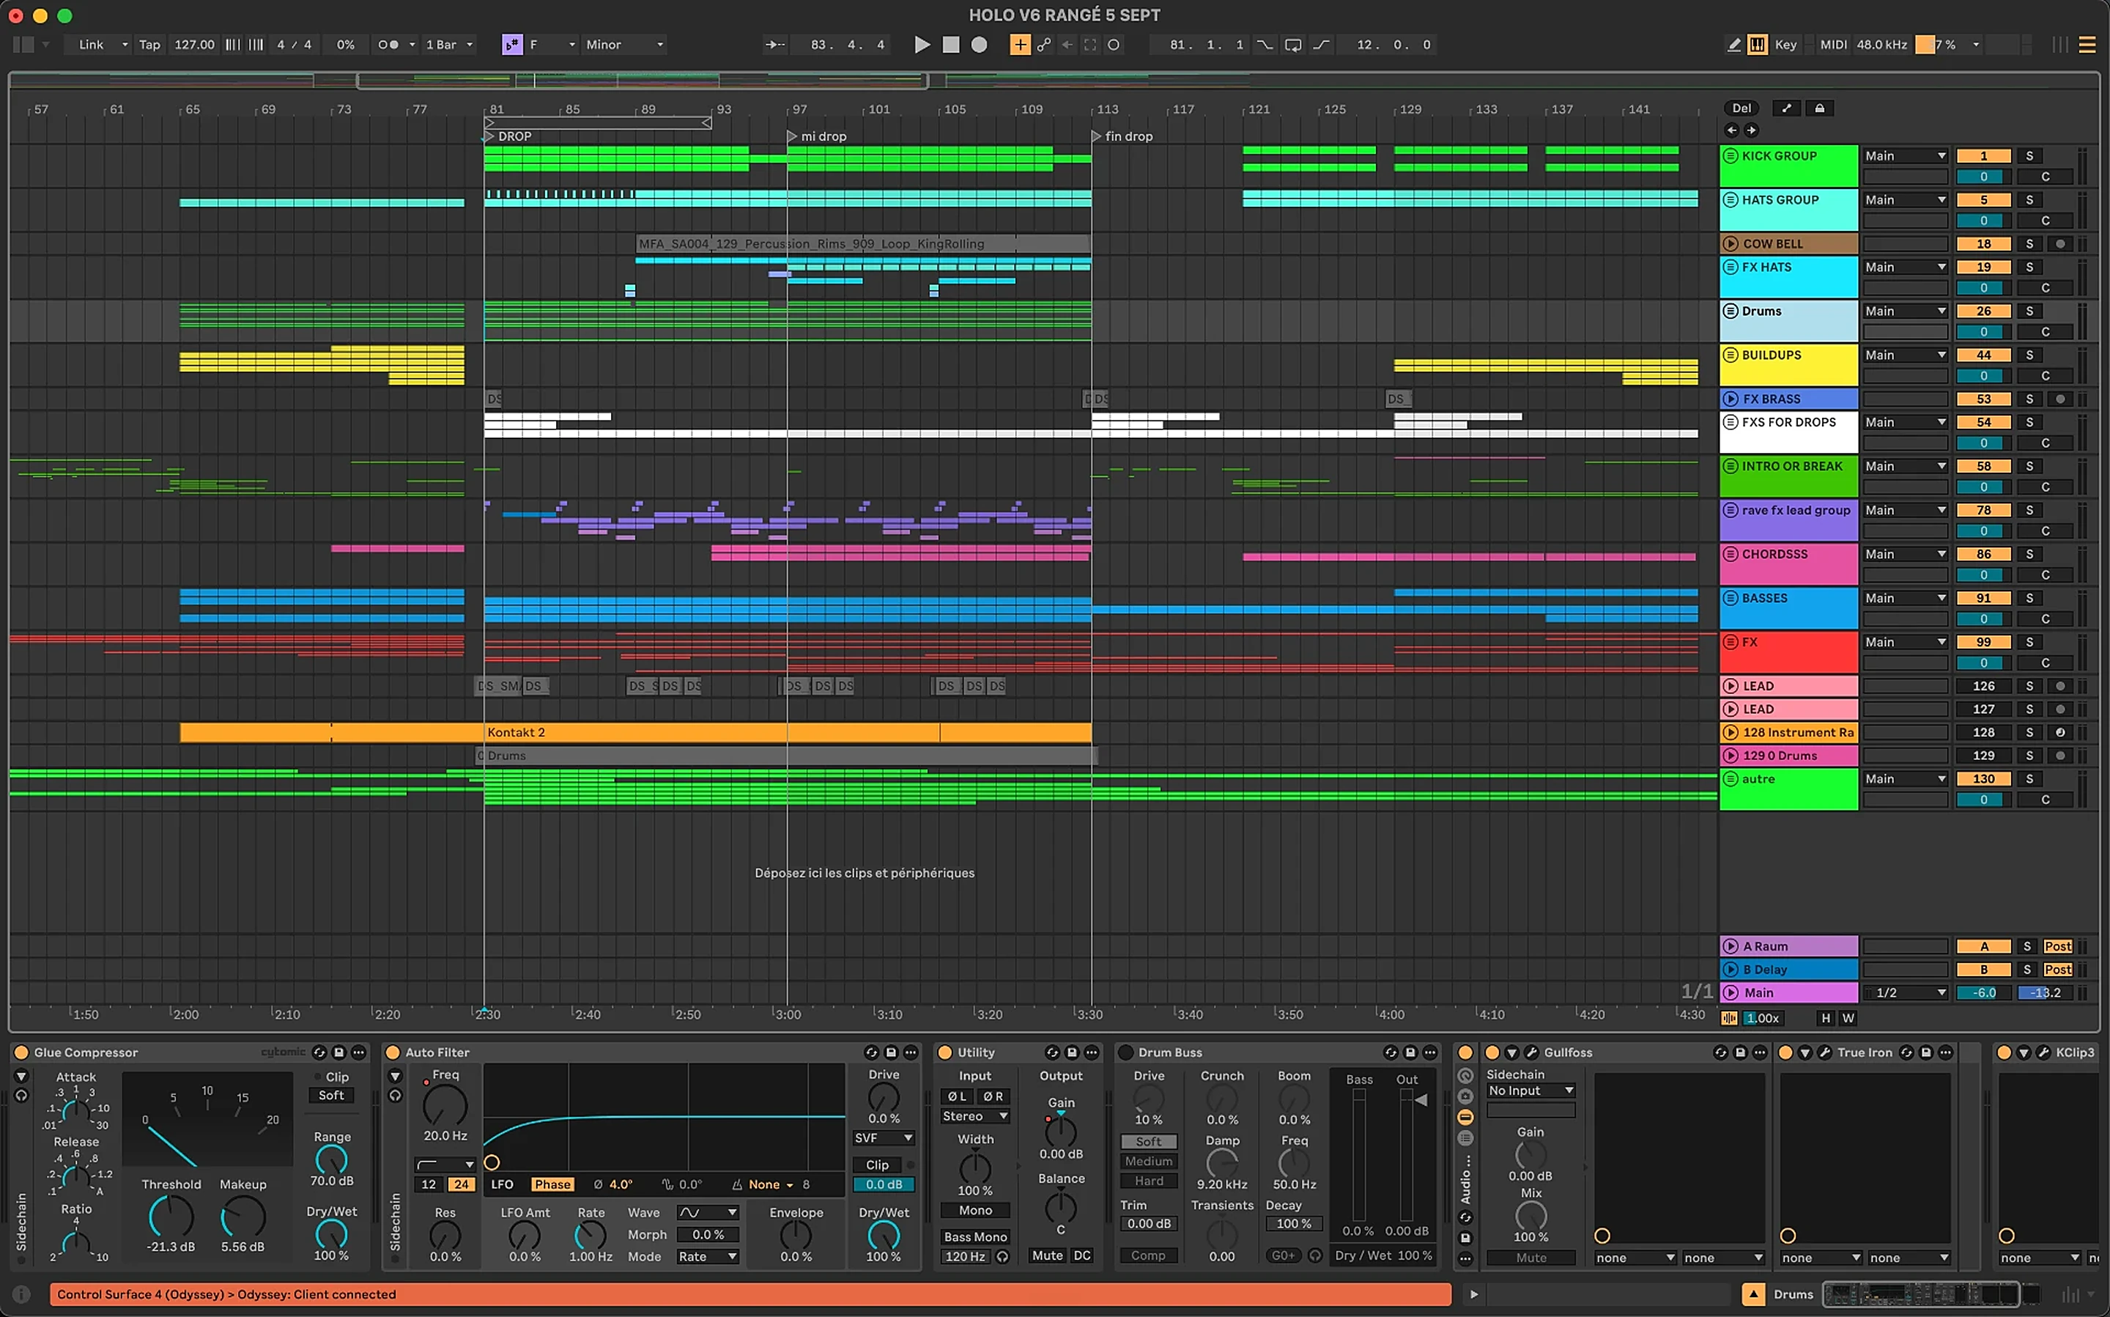Open the hamburger view menu icon at top right
Screen dimensions: 2110x1317
click(2087, 45)
